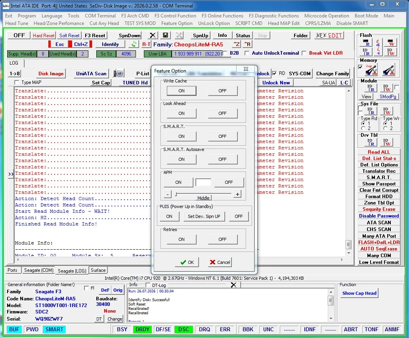
Task: Switch to the Surface tab
Action: (98, 270)
